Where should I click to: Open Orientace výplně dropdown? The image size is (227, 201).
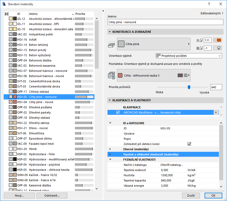[189, 56]
